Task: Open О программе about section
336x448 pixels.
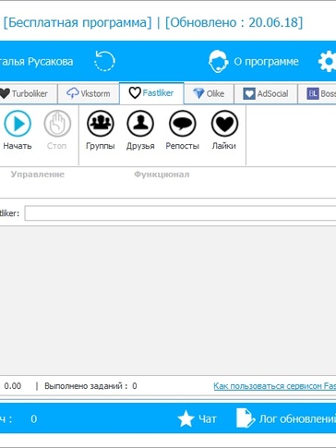Action: point(266,62)
